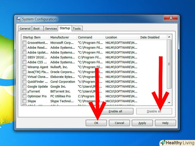
Task: Open Help from the dialog
Action: tap(166, 123)
